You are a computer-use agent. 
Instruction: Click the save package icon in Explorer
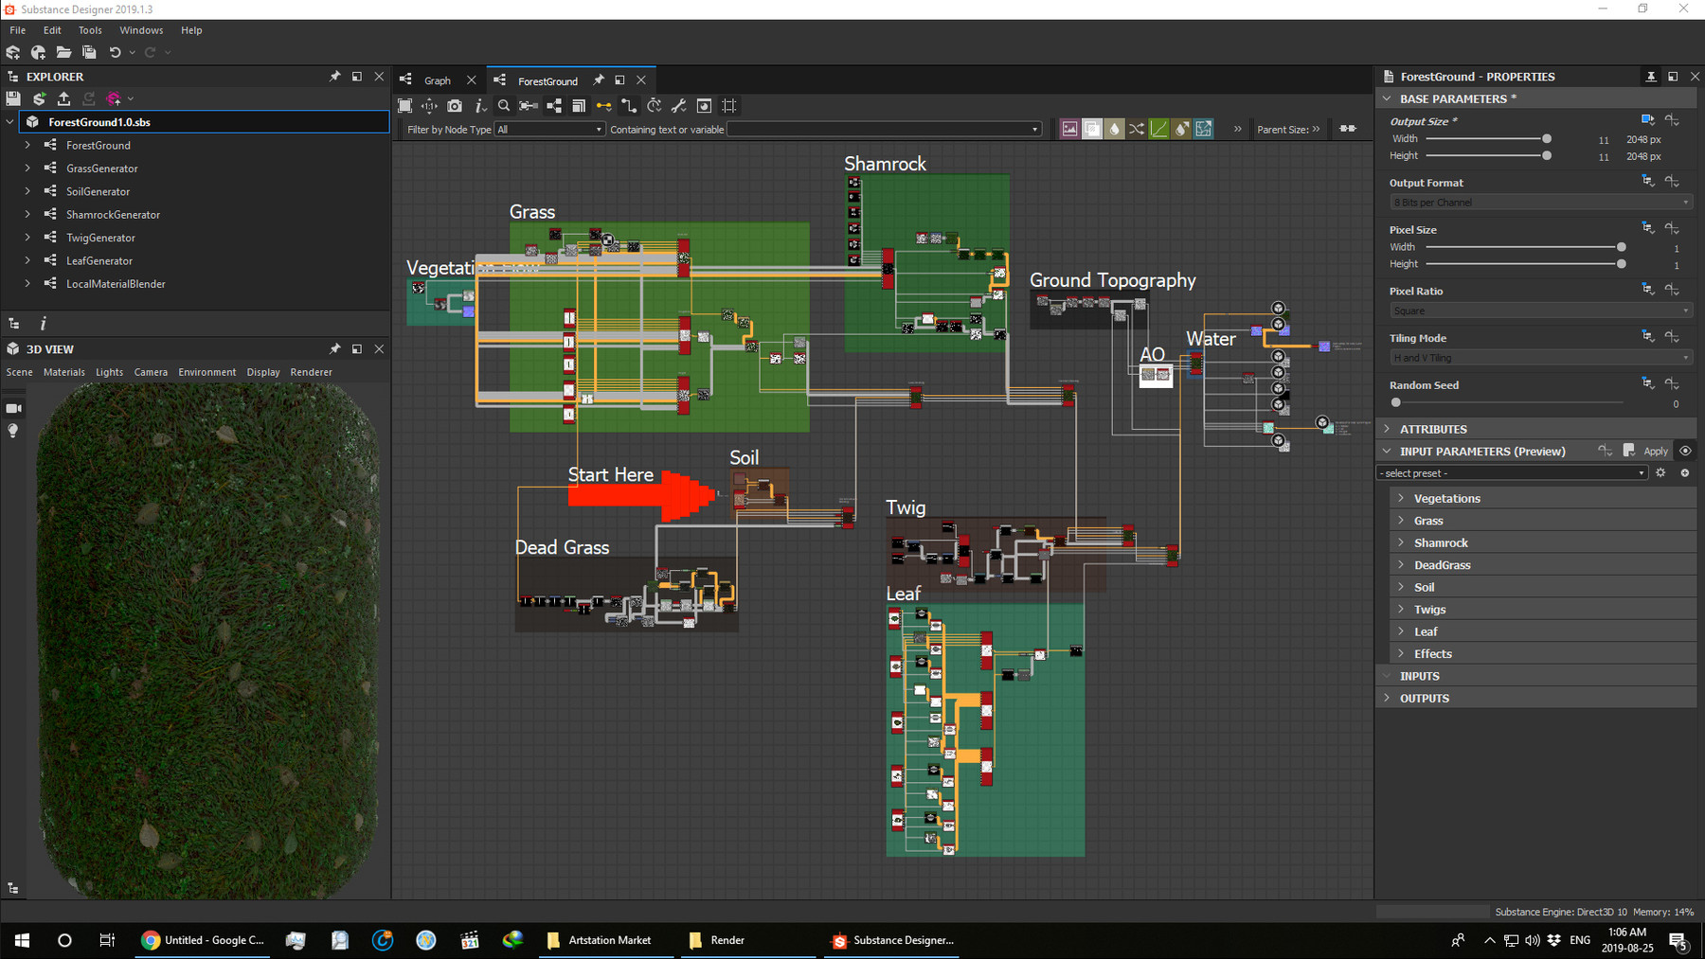coord(13,98)
